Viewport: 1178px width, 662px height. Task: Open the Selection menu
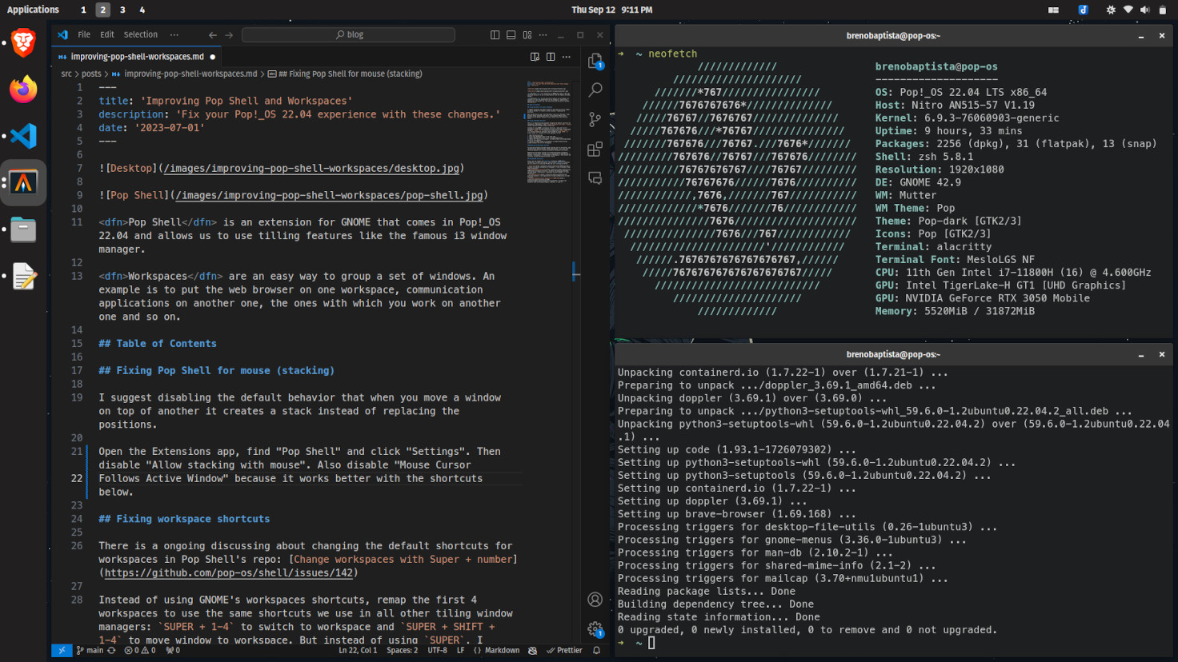click(141, 35)
